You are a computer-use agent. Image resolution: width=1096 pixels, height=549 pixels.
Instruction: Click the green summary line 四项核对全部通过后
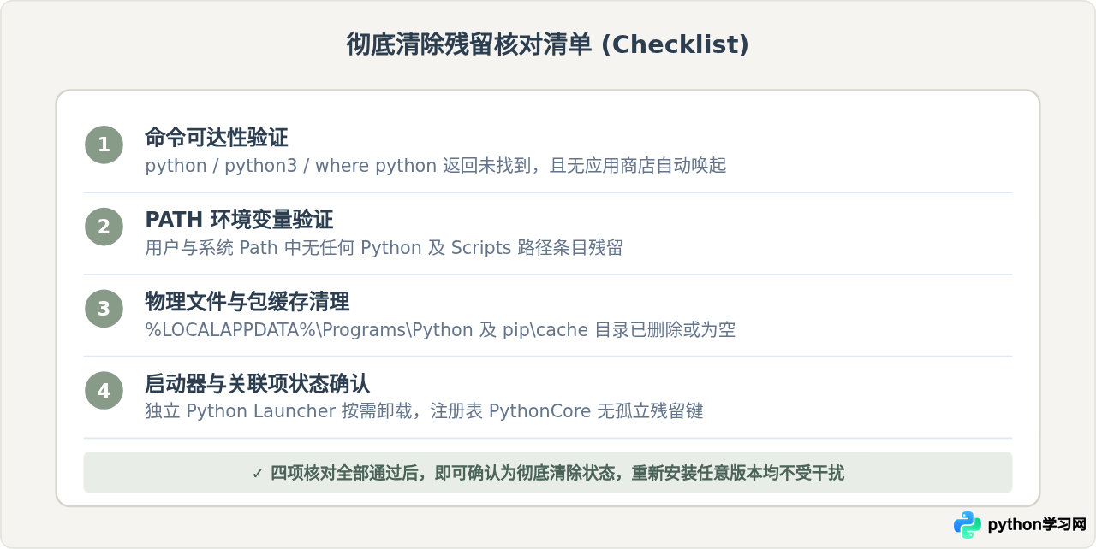pos(548,472)
